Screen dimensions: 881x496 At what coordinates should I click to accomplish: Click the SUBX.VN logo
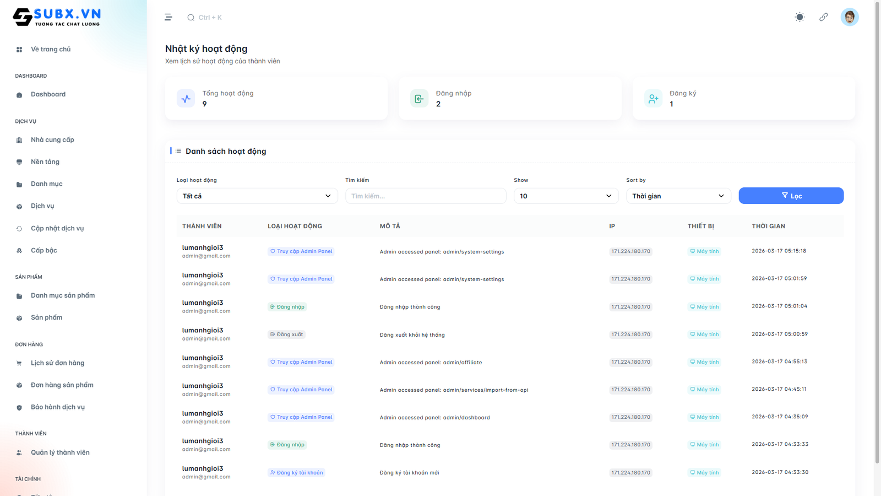coord(57,17)
